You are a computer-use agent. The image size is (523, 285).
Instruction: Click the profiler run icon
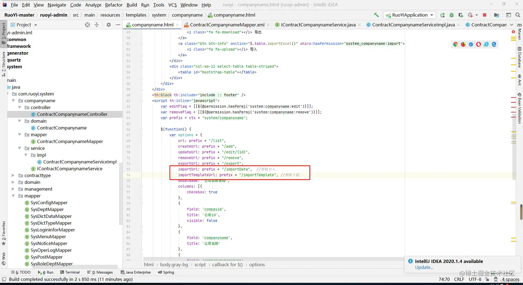pyautogui.click(x=470, y=15)
